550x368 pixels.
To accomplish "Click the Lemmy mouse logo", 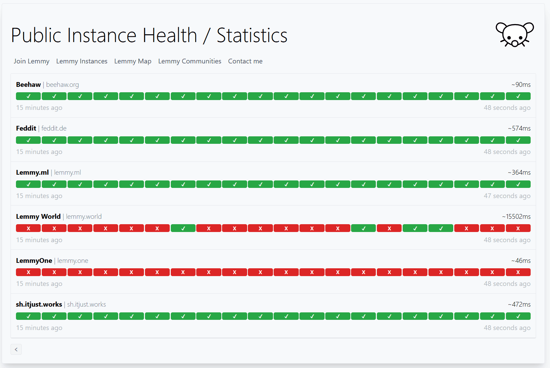I will coord(515,35).
